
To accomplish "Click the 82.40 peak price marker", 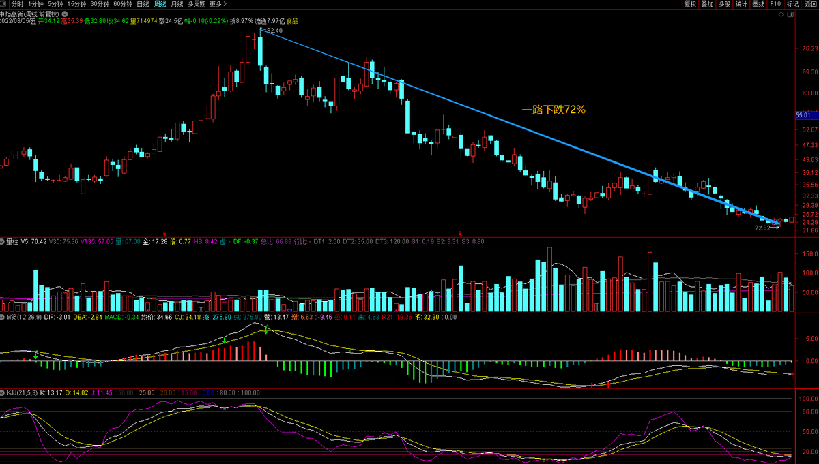I will [274, 31].
